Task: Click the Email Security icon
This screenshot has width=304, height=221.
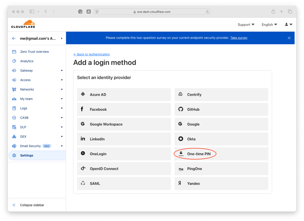Action: click(x=14, y=146)
